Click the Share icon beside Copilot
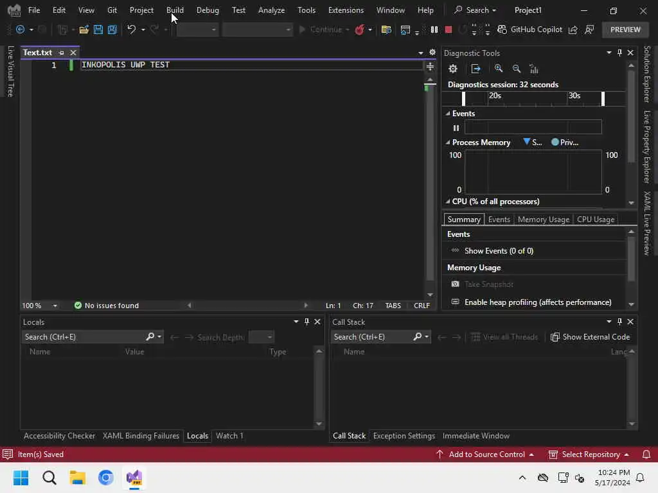 573,30
